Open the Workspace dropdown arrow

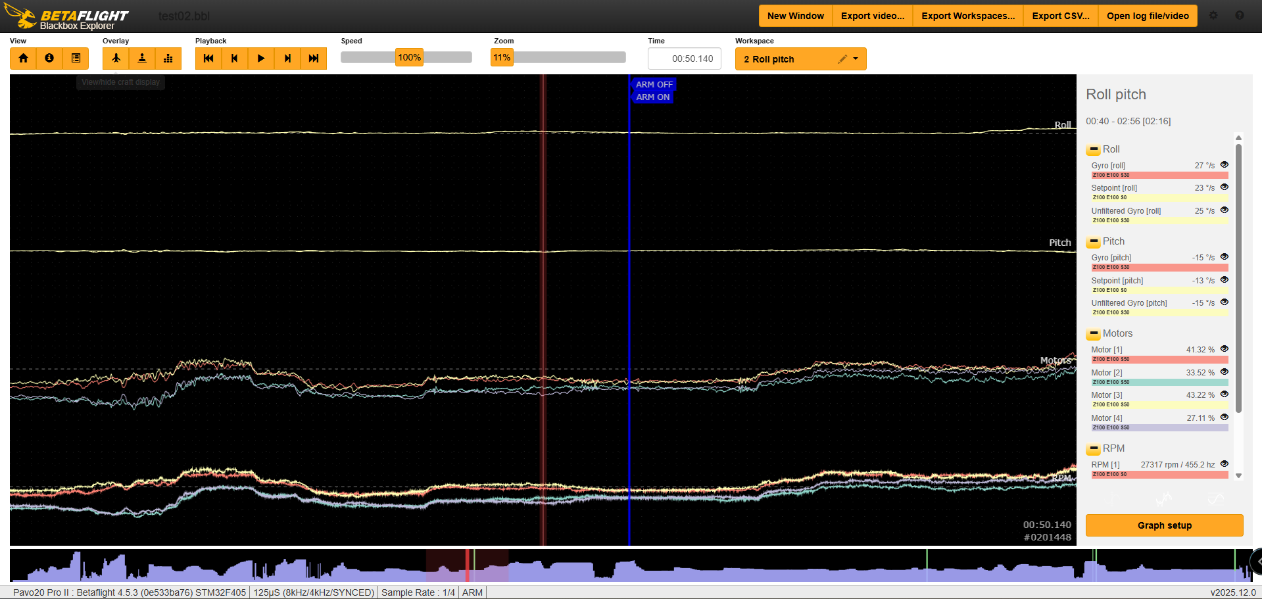(x=856, y=59)
